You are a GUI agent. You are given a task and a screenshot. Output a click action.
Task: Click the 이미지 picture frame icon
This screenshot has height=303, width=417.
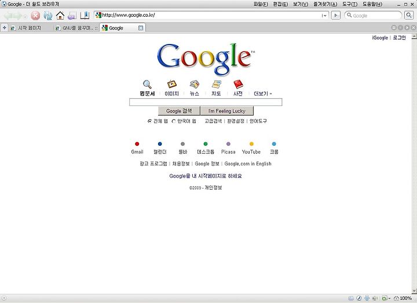[172, 84]
